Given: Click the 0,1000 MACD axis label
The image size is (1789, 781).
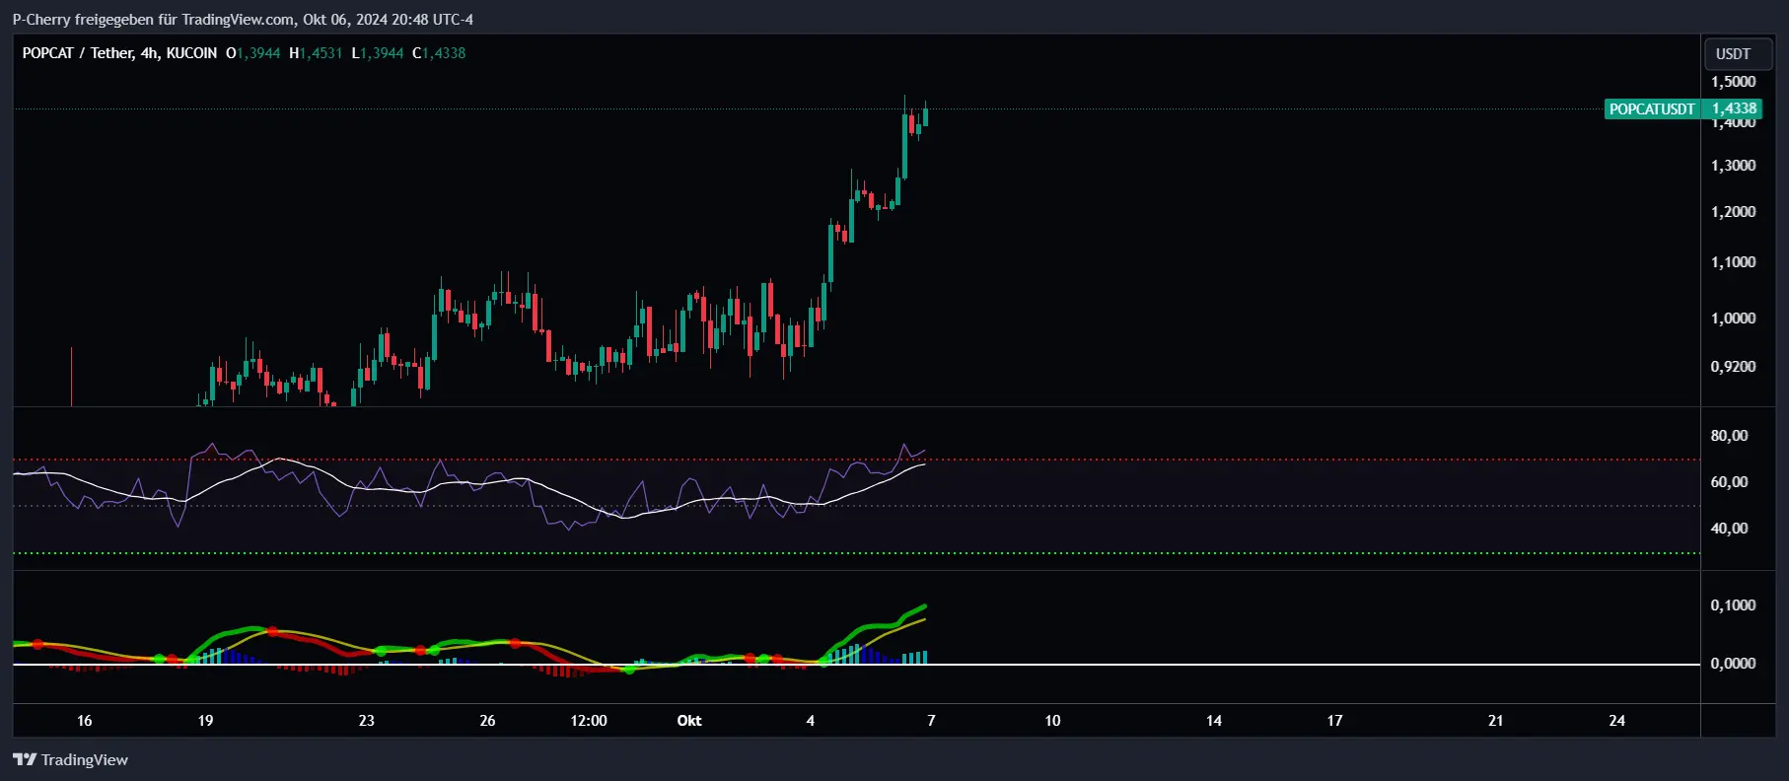Looking at the screenshot, I should (1733, 605).
